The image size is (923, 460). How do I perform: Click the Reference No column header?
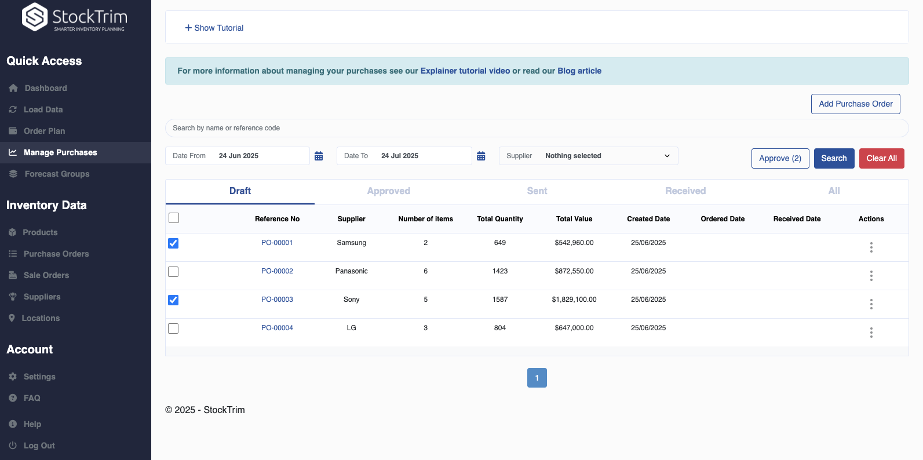[277, 219]
